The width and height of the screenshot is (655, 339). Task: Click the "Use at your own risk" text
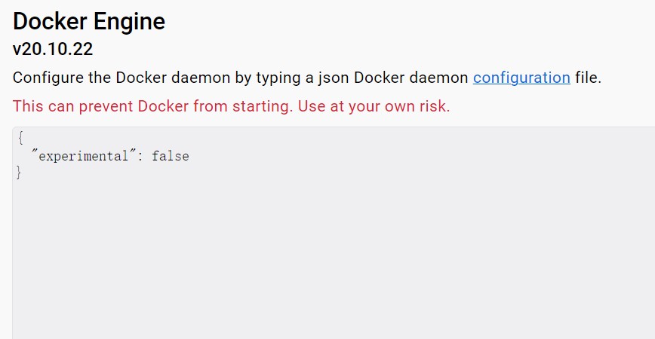[x=374, y=106]
